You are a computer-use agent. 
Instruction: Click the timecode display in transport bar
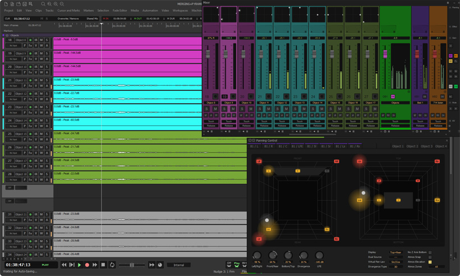19,264
